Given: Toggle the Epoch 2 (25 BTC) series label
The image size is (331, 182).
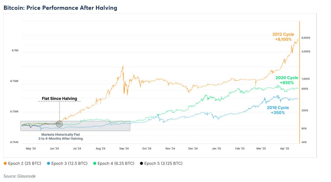Looking at the screenshot, I should coord(24,164).
